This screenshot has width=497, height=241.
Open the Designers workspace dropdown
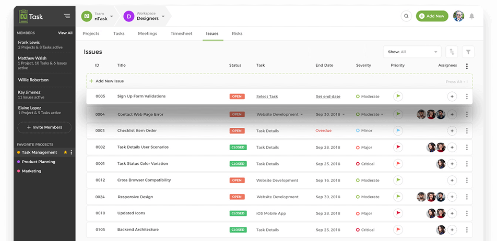coord(145,16)
